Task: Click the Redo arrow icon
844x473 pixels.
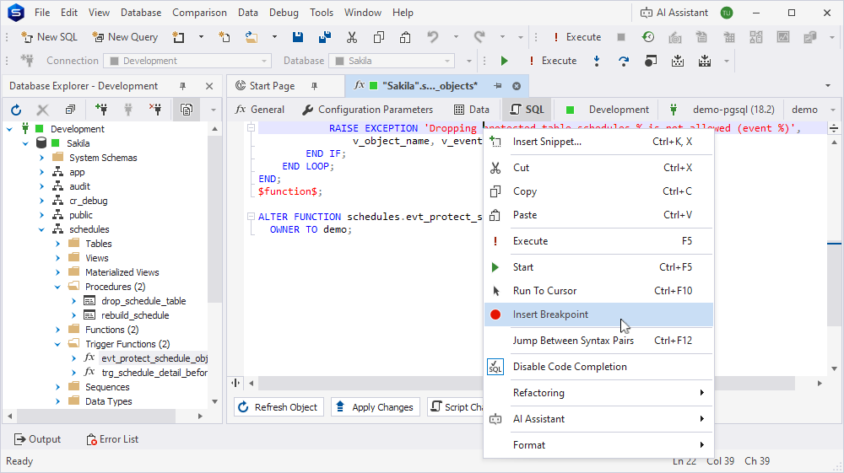Action: [479, 37]
